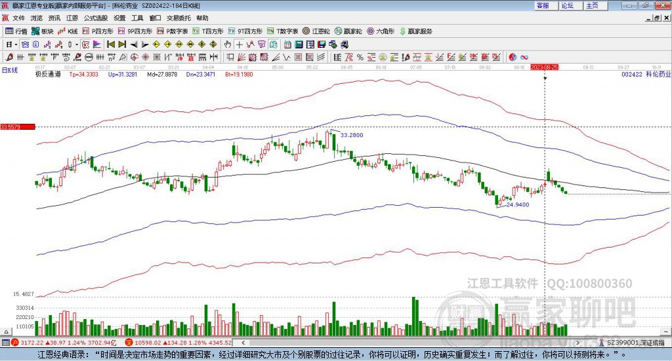Open the P数字表 number table
This screenshot has width=672, height=361.
[173, 31]
